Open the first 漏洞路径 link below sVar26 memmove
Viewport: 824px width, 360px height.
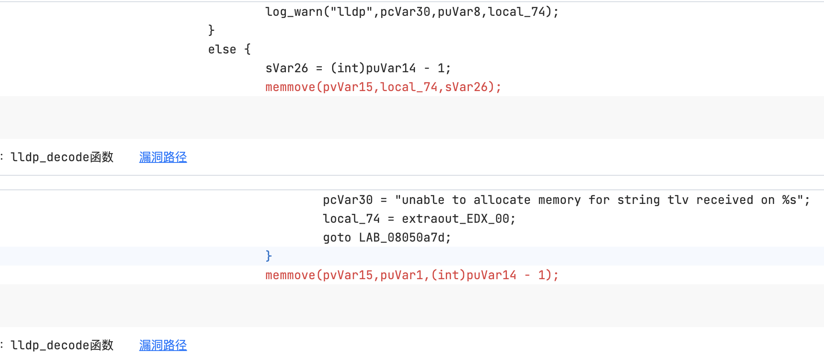[x=163, y=157]
